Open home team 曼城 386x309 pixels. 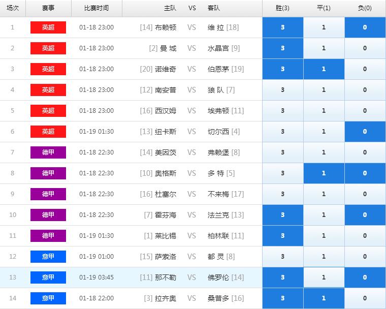click(x=168, y=48)
